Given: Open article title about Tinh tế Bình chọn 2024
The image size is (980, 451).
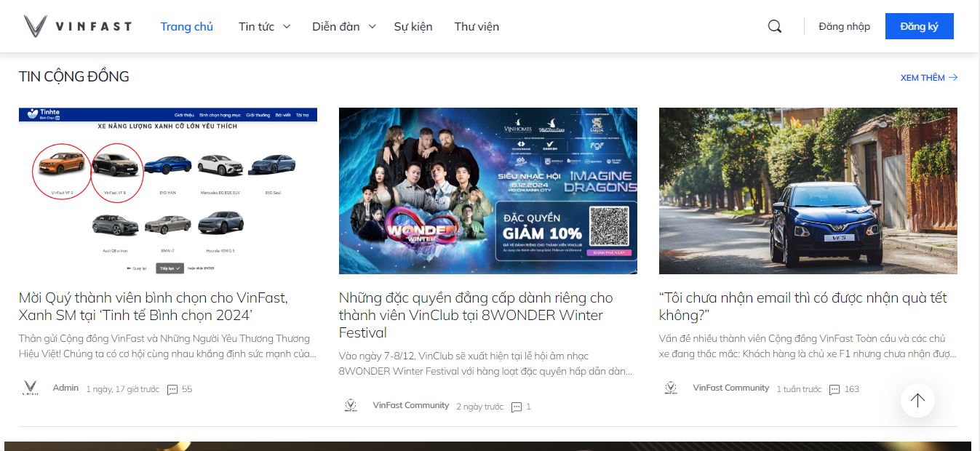Looking at the screenshot, I should pos(154,306).
